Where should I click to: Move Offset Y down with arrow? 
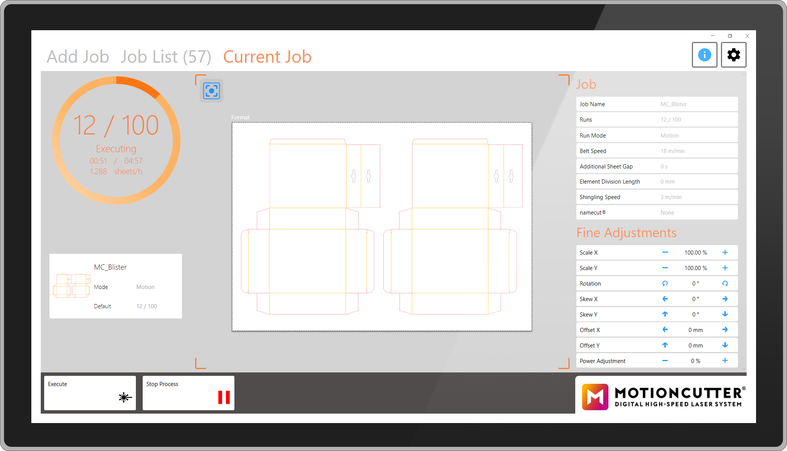click(x=725, y=345)
